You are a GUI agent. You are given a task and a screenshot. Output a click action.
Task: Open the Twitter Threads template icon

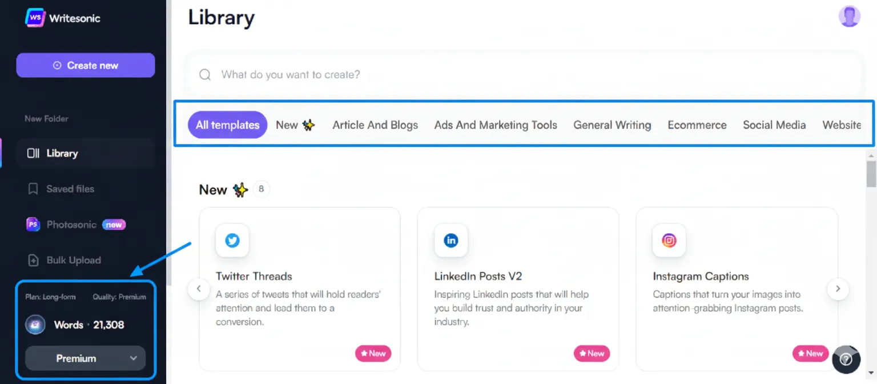[x=232, y=241]
